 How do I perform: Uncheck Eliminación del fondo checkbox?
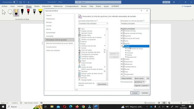coord(123,38)
